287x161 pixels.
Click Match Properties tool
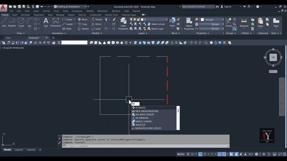click(x=189, y=24)
